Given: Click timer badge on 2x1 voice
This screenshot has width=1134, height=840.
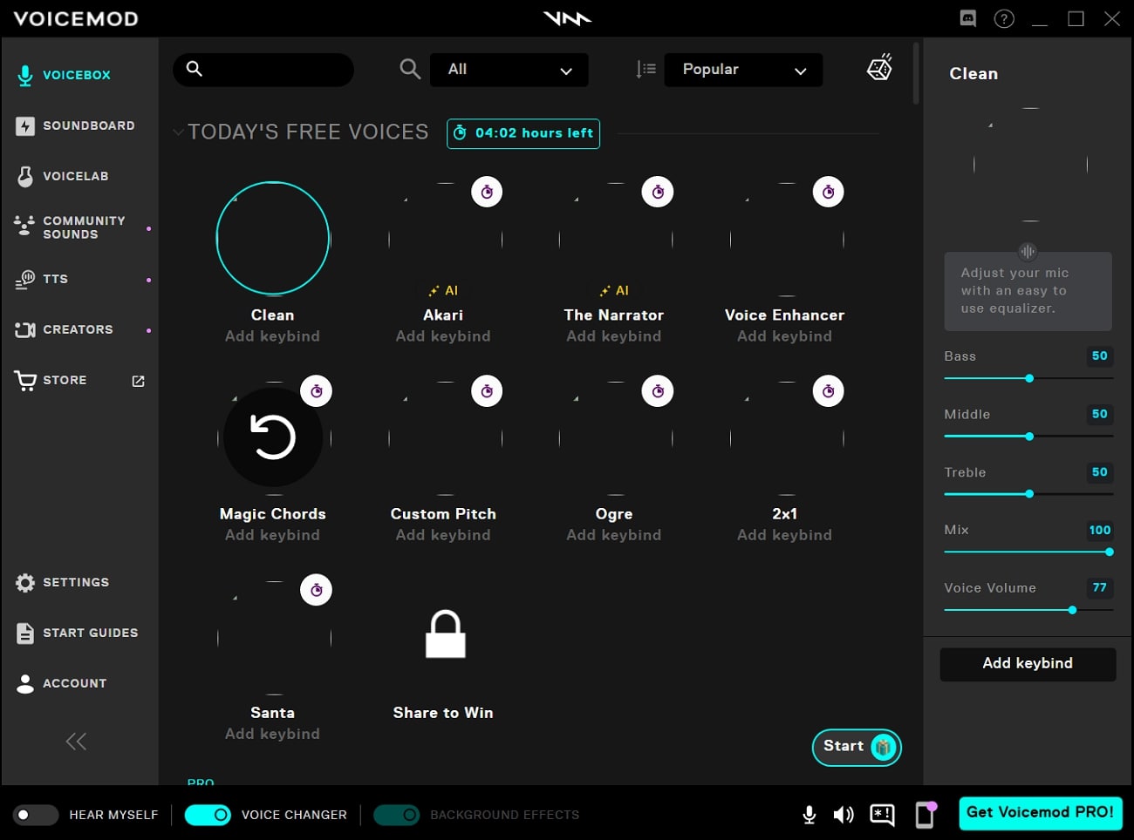Looking at the screenshot, I should (829, 391).
